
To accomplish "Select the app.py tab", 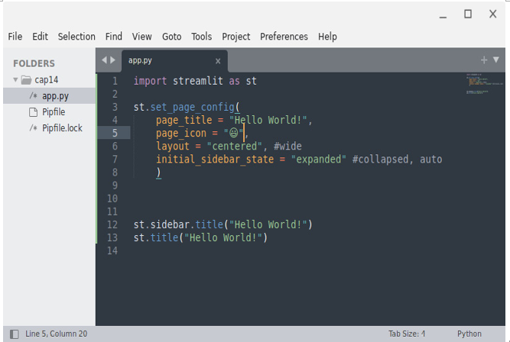I will pos(174,61).
